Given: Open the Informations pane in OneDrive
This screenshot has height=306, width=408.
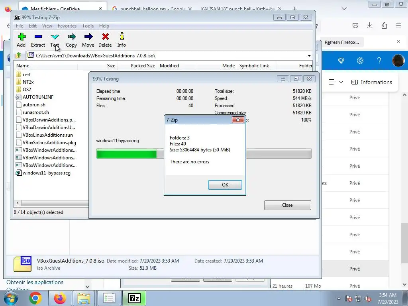Looking at the screenshot, I should coord(372,82).
